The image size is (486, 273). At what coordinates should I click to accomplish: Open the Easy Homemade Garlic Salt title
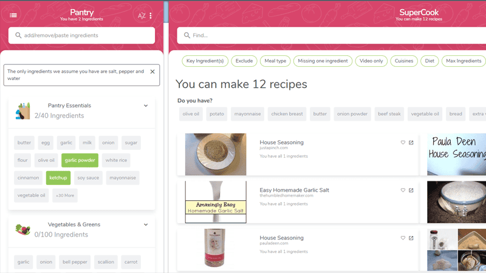click(295, 190)
